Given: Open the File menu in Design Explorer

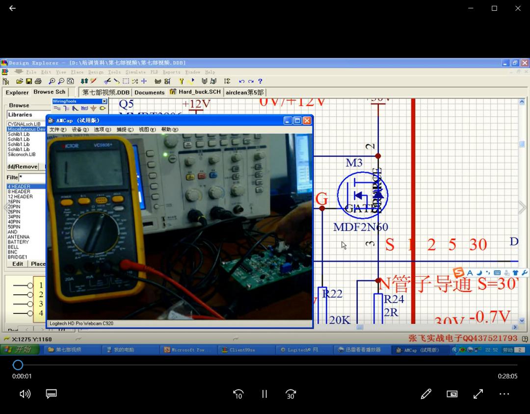Looking at the screenshot, I should (31, 72).
